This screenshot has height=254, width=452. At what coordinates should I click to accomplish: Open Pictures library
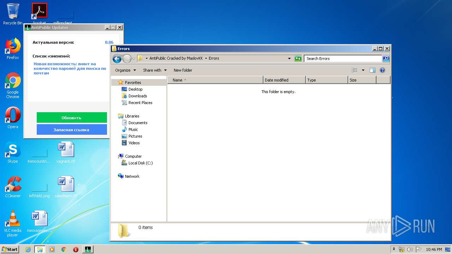[x=135, y=136]
